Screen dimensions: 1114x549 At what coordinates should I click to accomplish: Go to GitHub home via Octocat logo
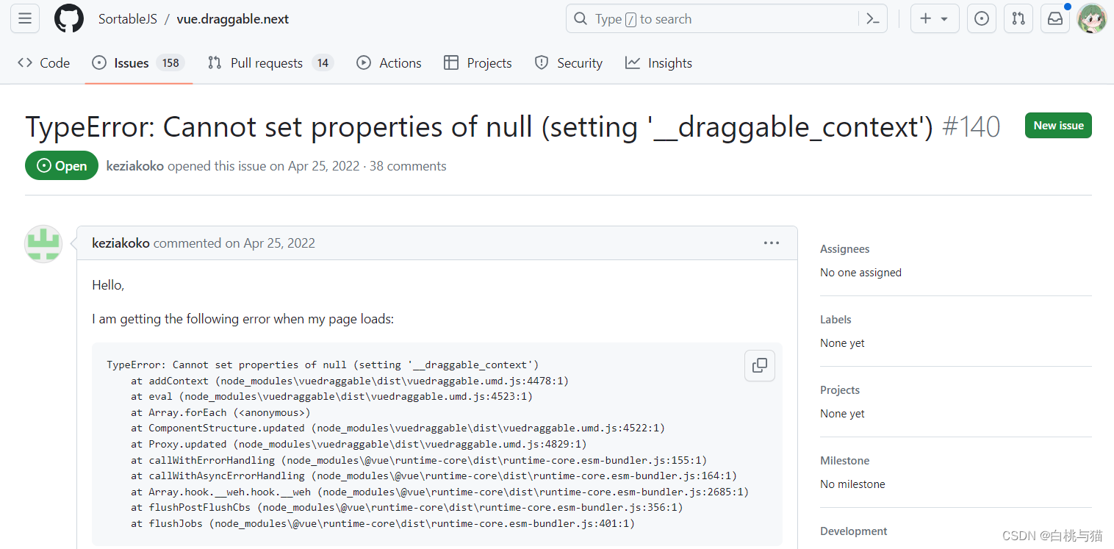click(x=69, y=19)
